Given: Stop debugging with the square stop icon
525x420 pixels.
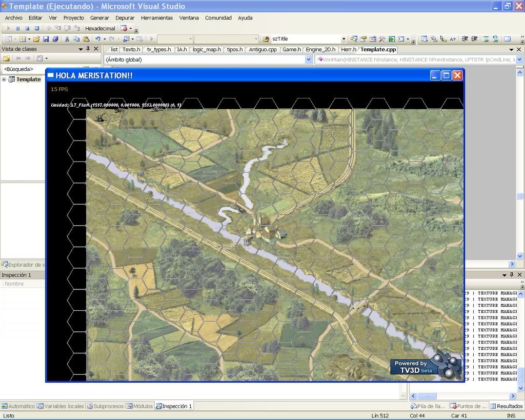Looking at the screenshot, I should pos(28,29).
